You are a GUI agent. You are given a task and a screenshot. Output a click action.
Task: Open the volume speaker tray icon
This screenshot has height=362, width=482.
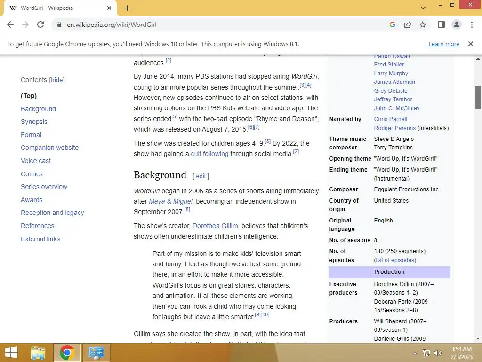point(437,353)
